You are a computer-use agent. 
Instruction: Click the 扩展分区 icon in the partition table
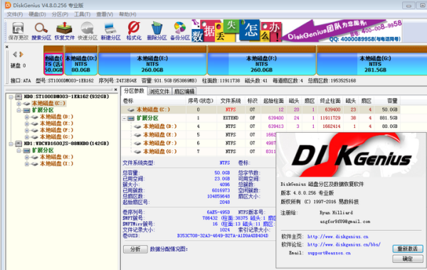click(x=131, y=118)
